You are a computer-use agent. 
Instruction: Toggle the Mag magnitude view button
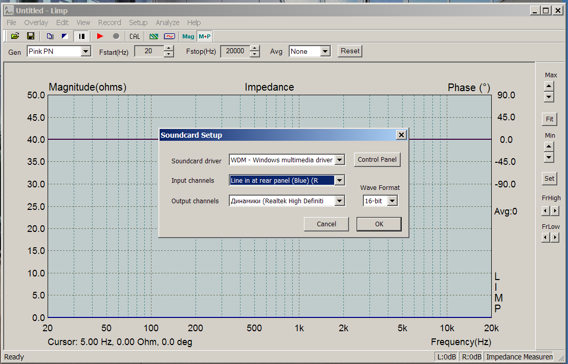click(188, 36)
